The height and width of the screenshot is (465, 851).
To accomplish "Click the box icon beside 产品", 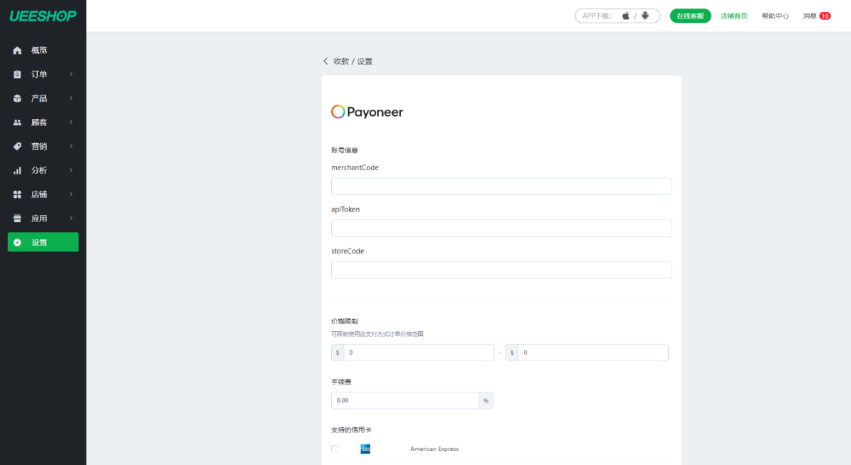I will coord(17,98).
